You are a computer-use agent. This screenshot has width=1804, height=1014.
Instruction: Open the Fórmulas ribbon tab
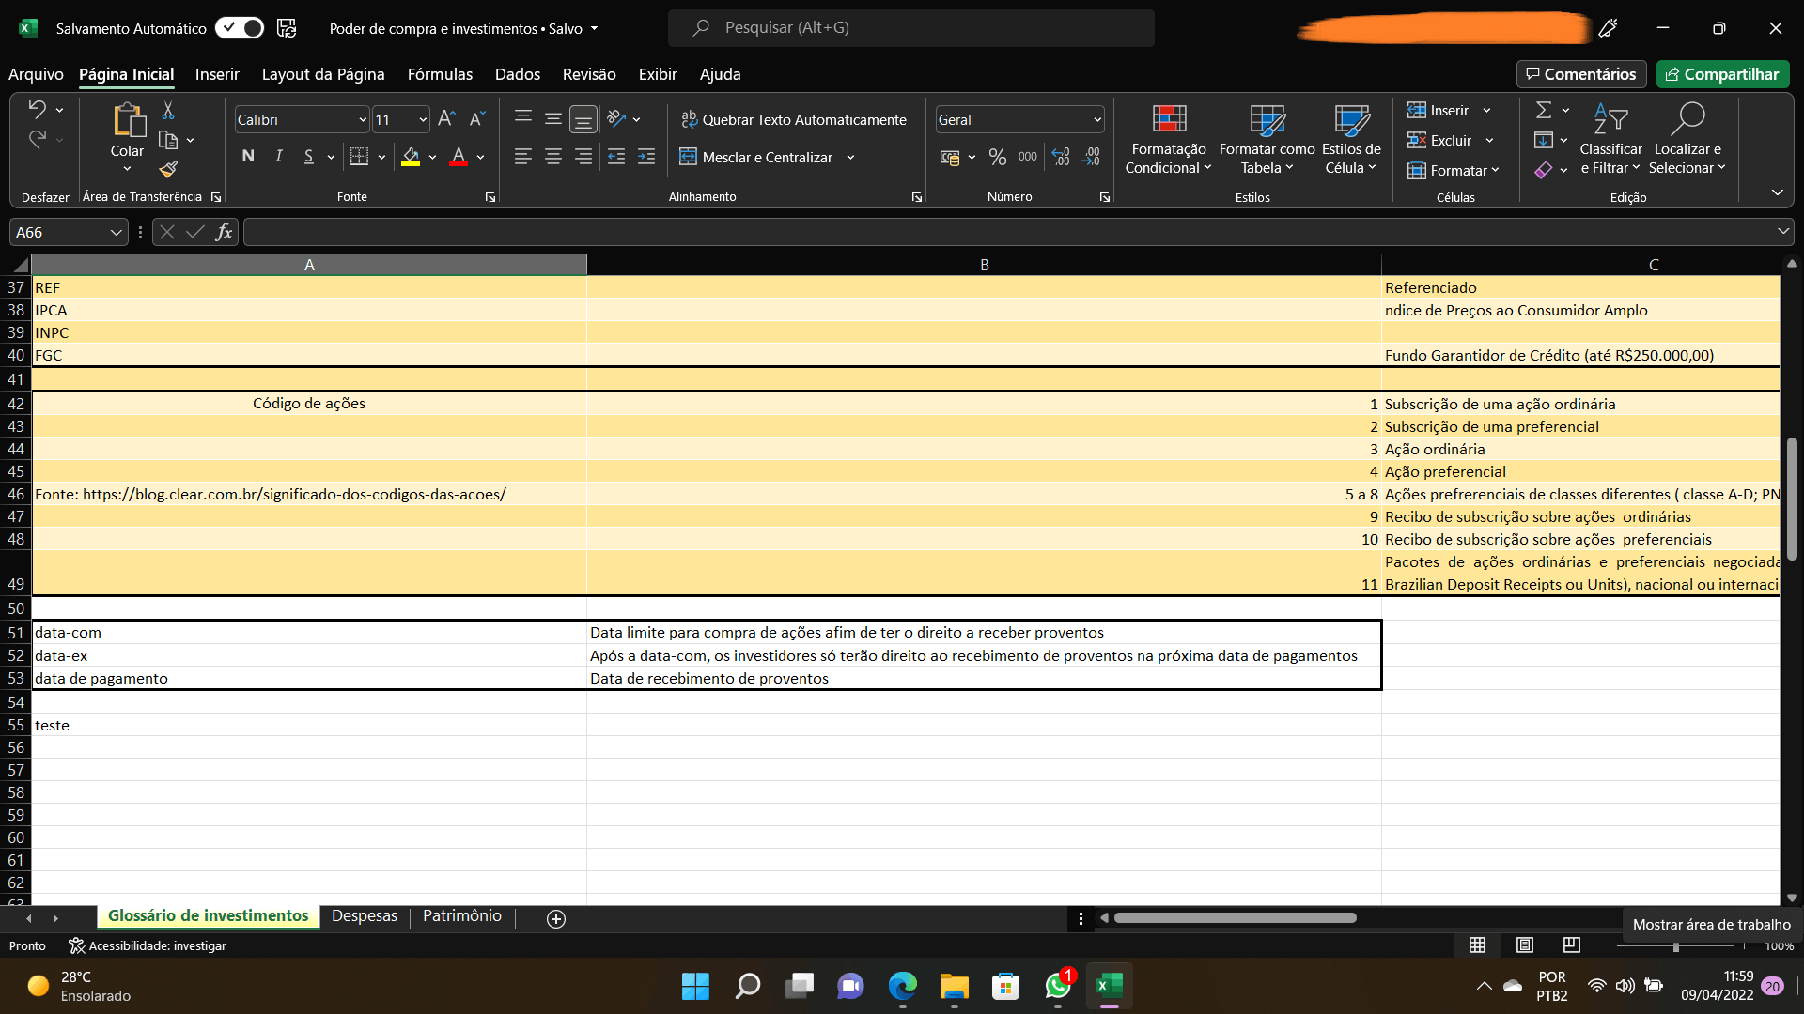click(x=440, y=74)
